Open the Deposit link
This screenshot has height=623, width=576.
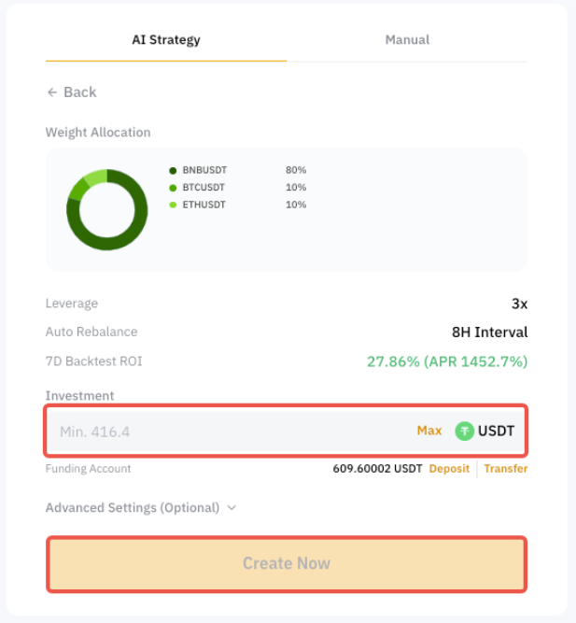pyautogui.click(x=449, y=469)
